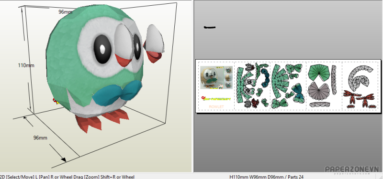Select the 96mm depth label beside the arrow
The width and height of the screenshot is (383, 179).
click(x=40, y=138)
